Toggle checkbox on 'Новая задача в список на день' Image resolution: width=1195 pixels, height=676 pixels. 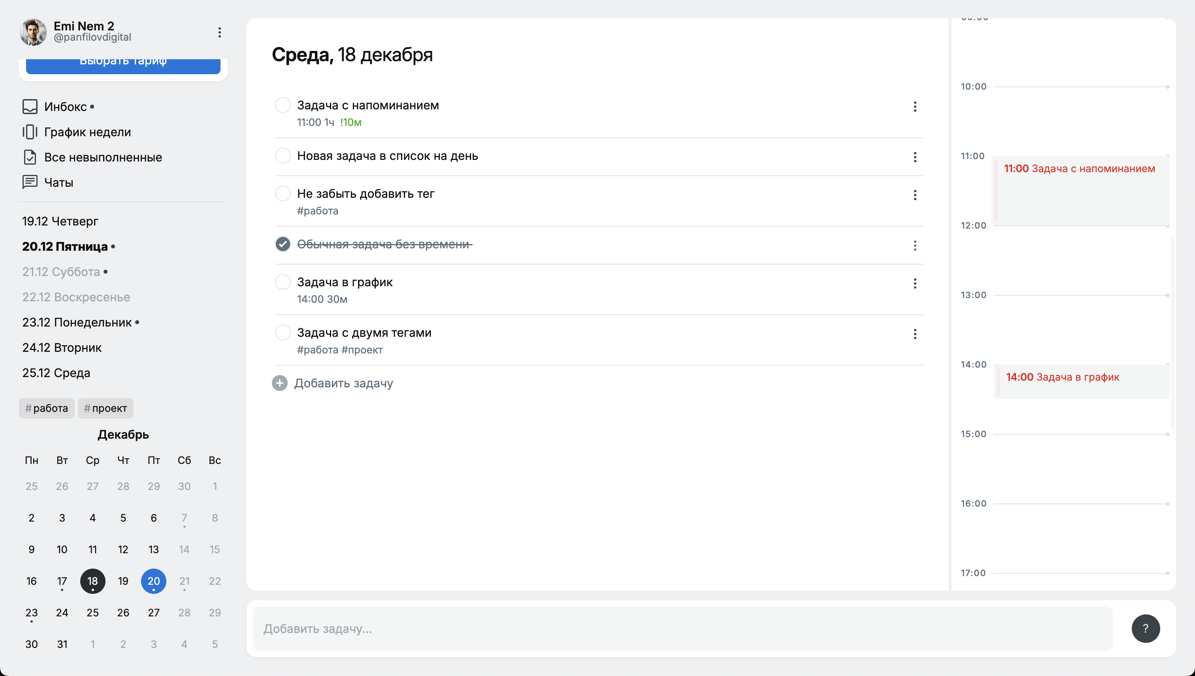(281, 155)
